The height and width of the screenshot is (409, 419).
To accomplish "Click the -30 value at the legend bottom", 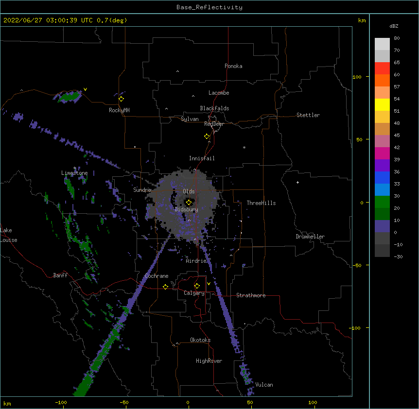I will (x=398, y=256).
